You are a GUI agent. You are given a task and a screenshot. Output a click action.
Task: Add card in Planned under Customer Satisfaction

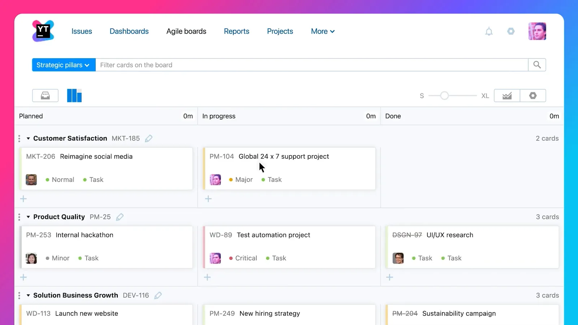click(23, 199)
